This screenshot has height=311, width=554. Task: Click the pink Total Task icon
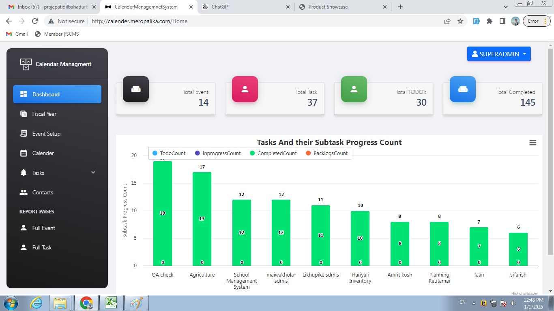coord(245,89)
